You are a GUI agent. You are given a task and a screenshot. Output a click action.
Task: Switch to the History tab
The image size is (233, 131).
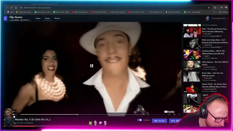coord(57,18)
